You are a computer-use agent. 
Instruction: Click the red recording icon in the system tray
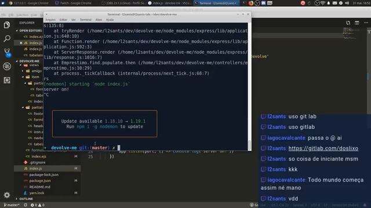tap(303, 3)
